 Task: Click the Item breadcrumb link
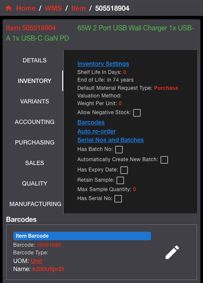tap(78, 8)
